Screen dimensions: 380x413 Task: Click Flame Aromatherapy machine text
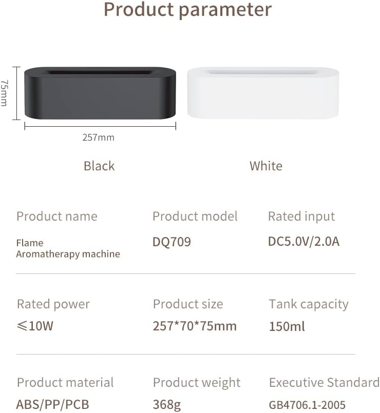coord(68,248)
